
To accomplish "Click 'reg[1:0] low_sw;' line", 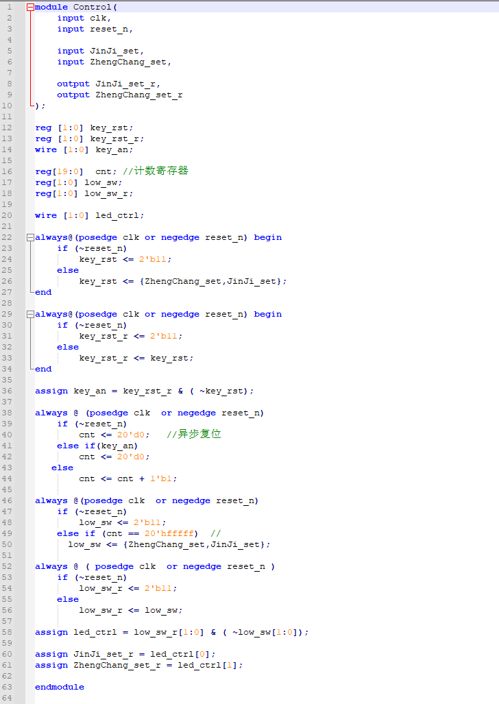I will 79,183.
